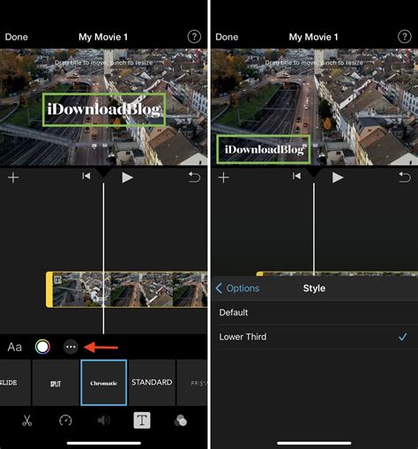This screenshot has width=418, height=449.
Task: Tap Done in the right screen
Action: click(227, 37)
